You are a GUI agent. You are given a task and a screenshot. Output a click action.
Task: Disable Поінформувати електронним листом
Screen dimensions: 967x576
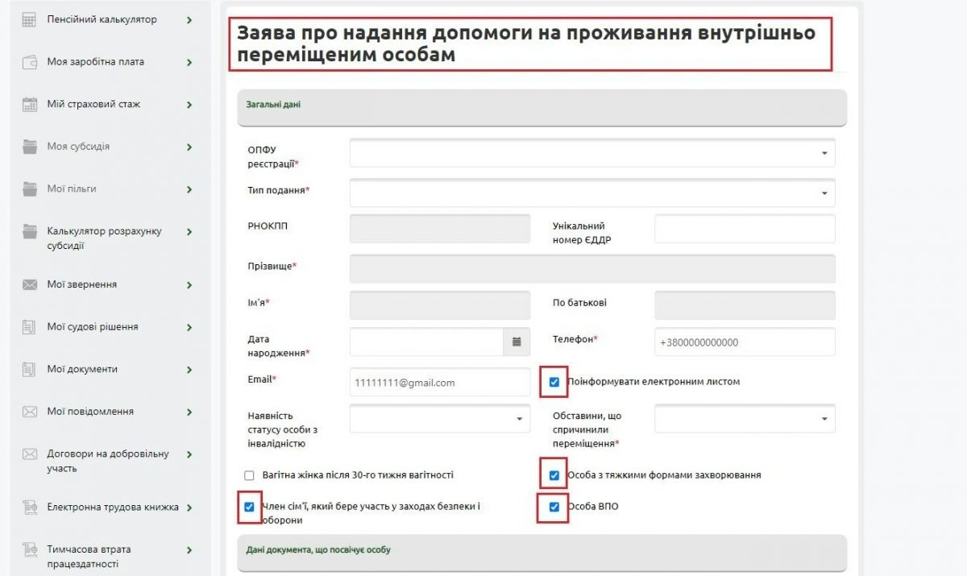tap(552, 382)
